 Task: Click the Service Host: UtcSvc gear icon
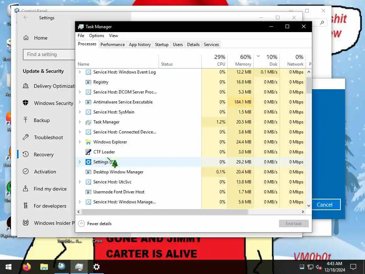pos(88,182)
